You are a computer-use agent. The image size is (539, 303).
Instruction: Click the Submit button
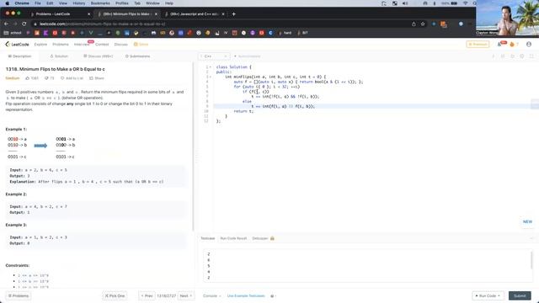coord(520,295)
